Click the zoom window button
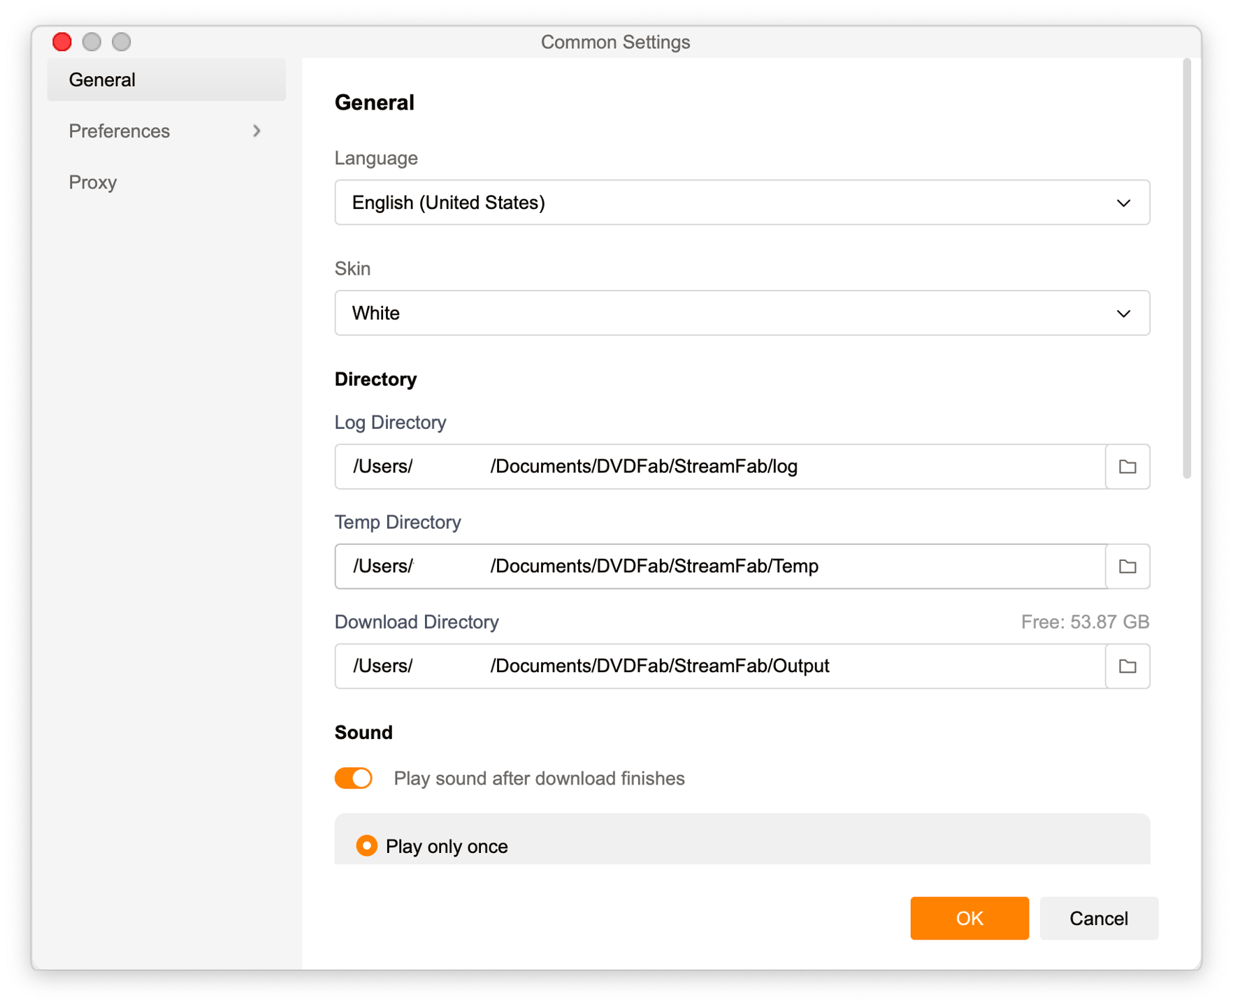 coord(122,42)
